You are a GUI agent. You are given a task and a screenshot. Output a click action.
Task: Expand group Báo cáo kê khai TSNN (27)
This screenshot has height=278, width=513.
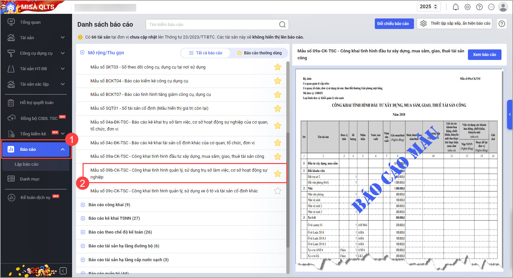[x=83, y=218]
